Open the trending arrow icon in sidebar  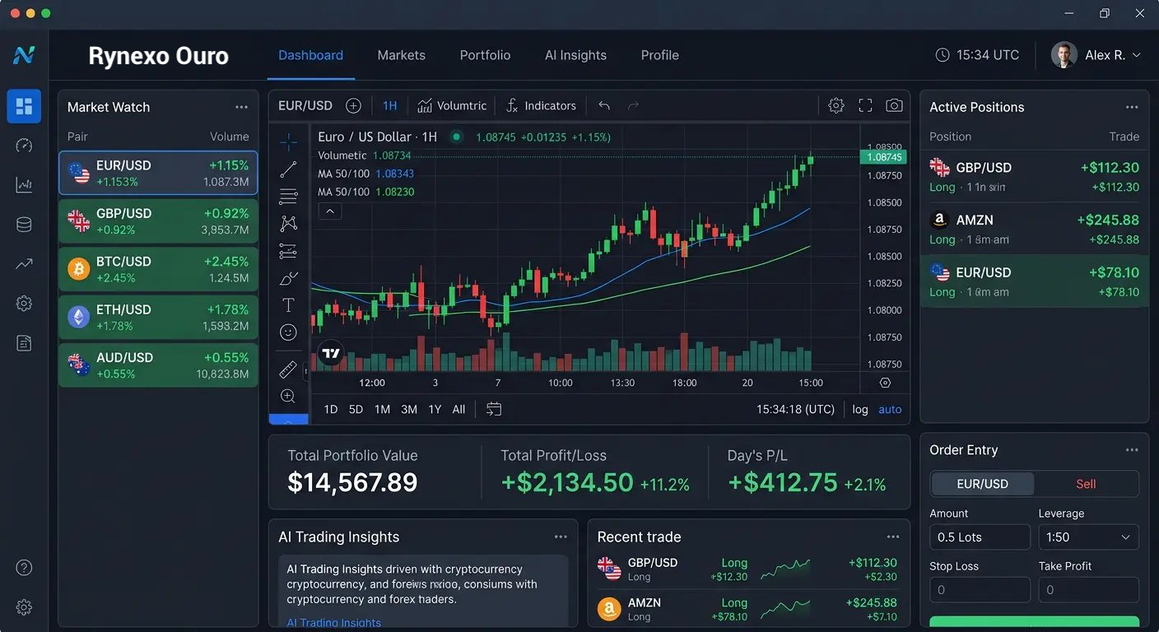(x=24, y=264)
